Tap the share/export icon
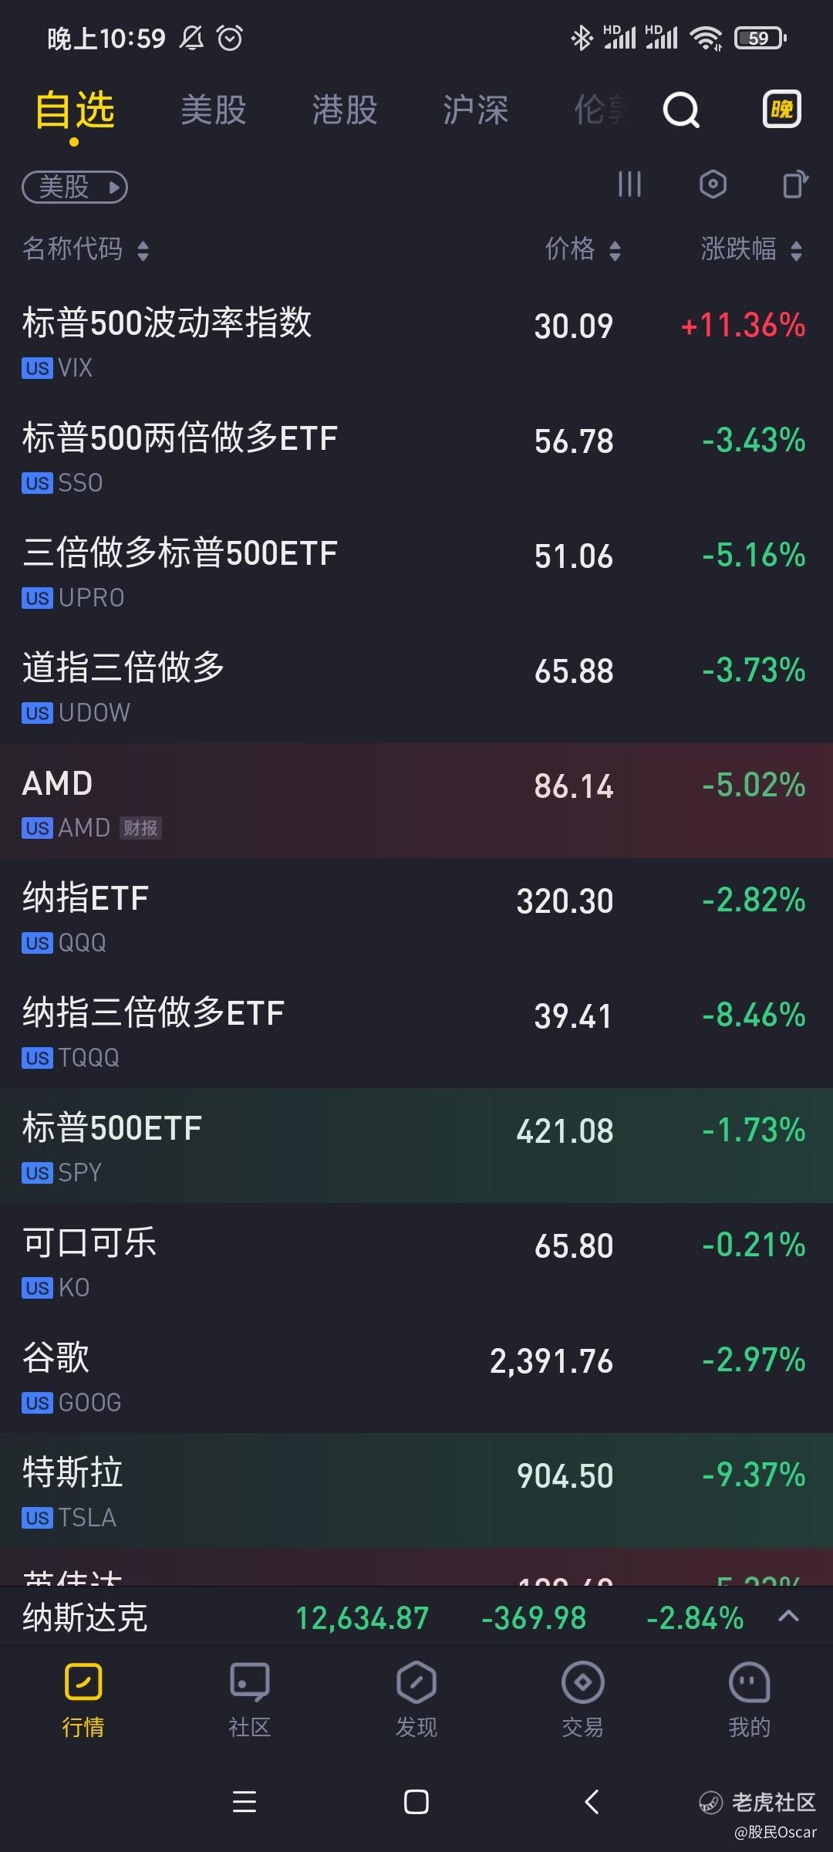833x1852 pixels. click(795, 185)
